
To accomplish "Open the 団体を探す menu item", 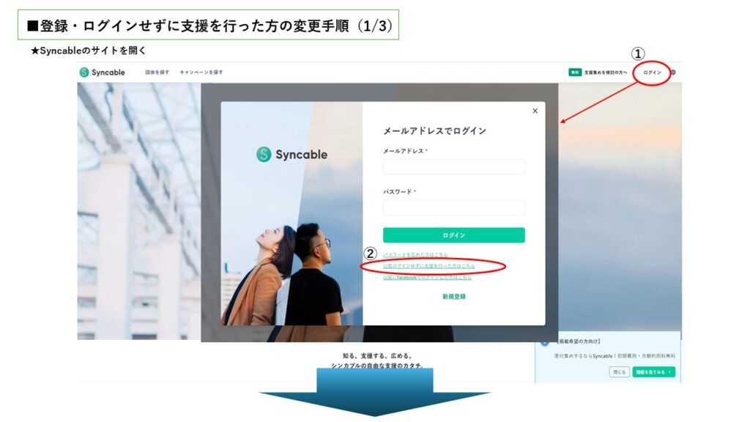I will point(157,73).
